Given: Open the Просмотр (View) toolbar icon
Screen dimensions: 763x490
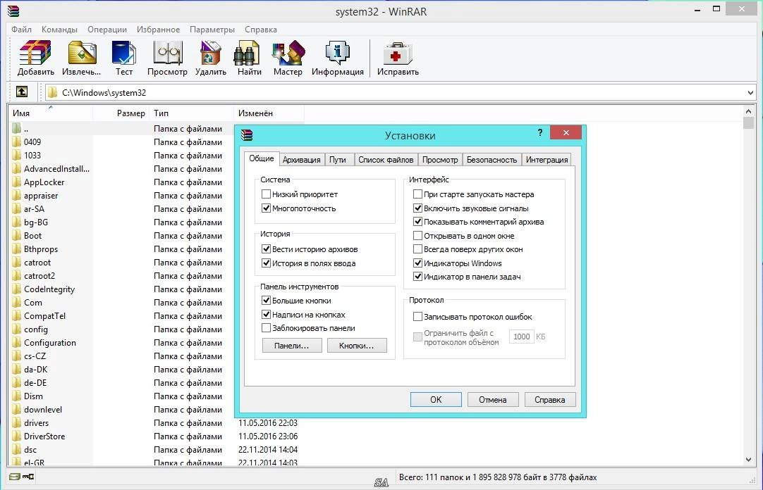Looking at the screenshot, I should tap(167, 54).
